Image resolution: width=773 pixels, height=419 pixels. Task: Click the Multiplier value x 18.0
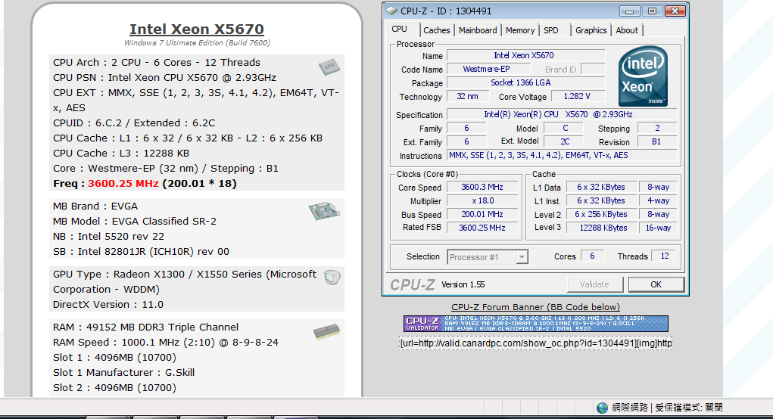[x=482, y=201]
